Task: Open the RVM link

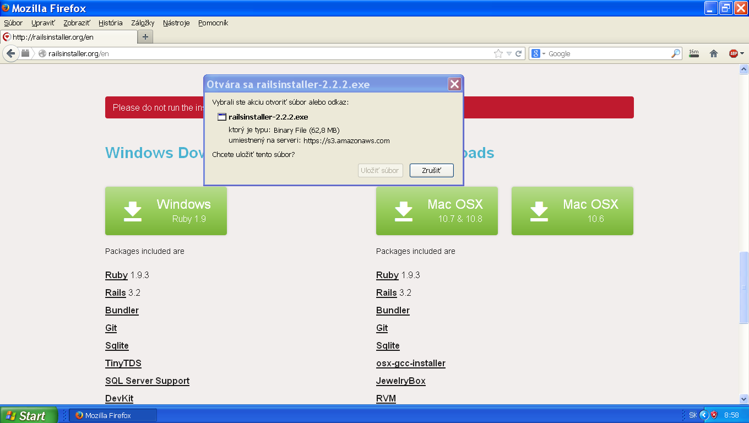Action: (386, 398)
